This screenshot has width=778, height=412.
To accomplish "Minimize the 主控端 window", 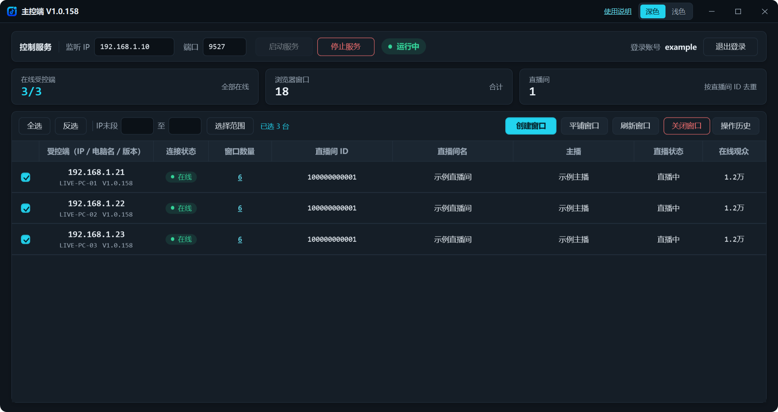I will 712,11.
